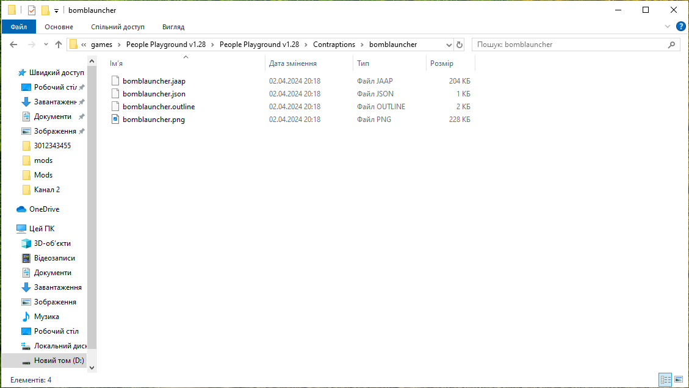Switch to large thumbnails view icon
This screenshot has width=689, height=388.
[x=679, y=379]
